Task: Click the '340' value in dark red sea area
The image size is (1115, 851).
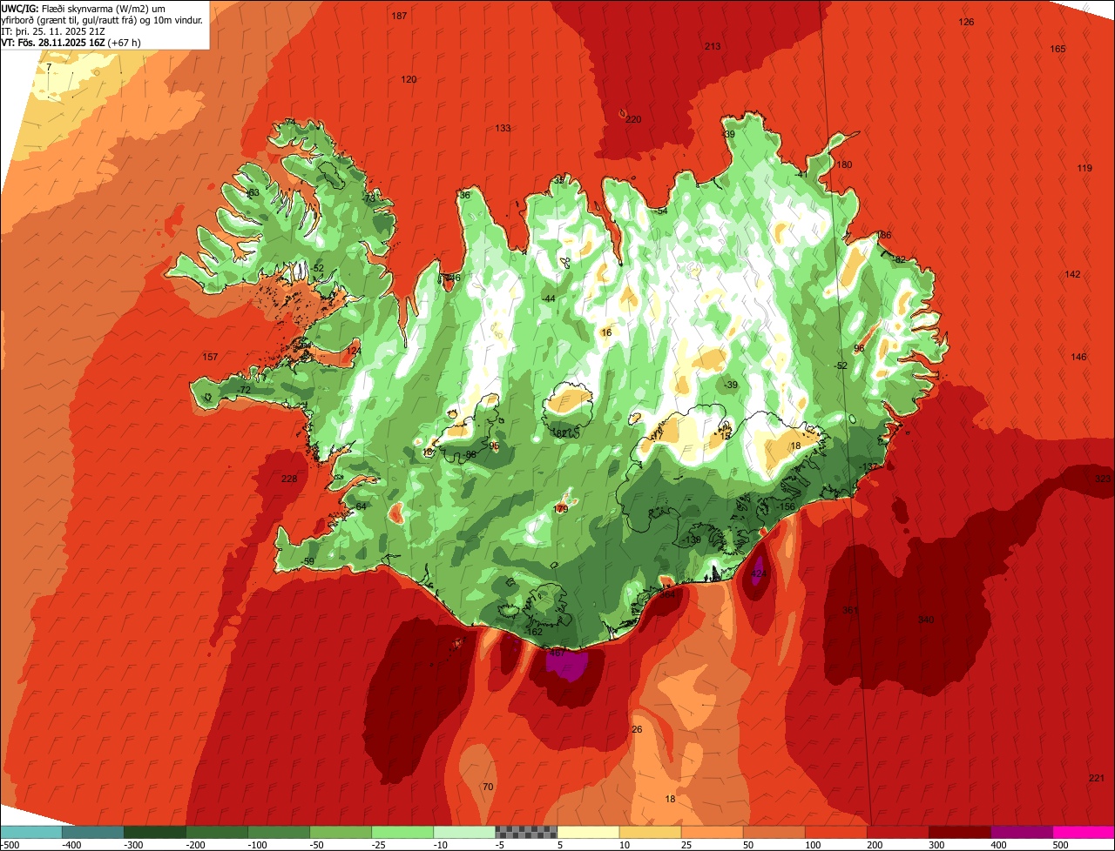Action: click(x=926, y=620)
